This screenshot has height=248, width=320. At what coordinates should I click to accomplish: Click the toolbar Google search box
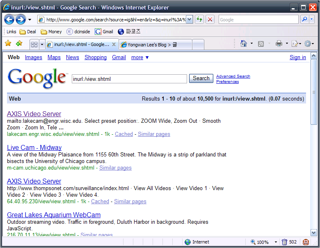(258, 20)
